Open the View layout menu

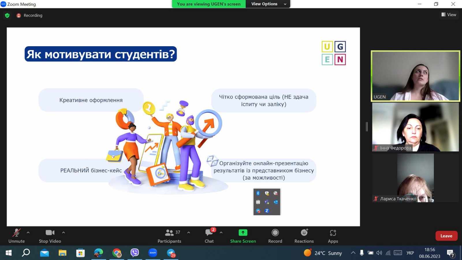click(449, 15)
